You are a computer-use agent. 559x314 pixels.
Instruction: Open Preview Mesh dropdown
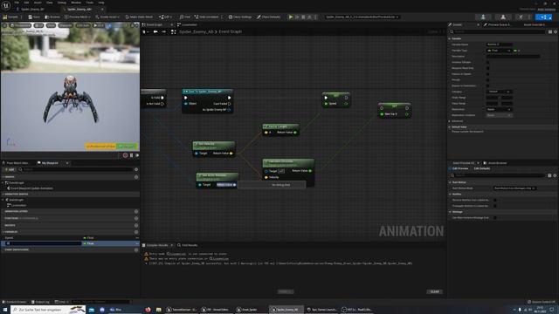pos(78,17)
